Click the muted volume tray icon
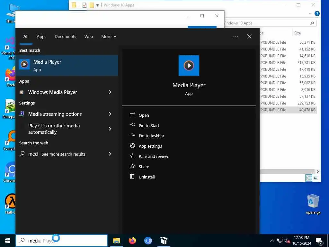Screen dimensions: 329x247 point(287,241)
